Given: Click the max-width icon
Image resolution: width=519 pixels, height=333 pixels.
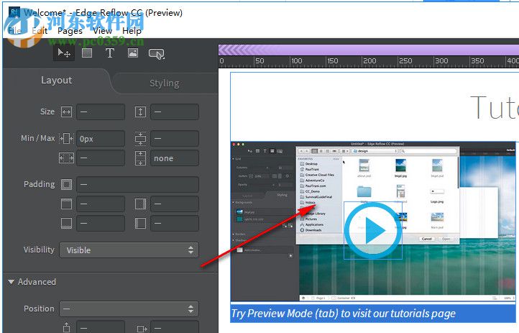Looking at the screenshot, I should point(66,158).
